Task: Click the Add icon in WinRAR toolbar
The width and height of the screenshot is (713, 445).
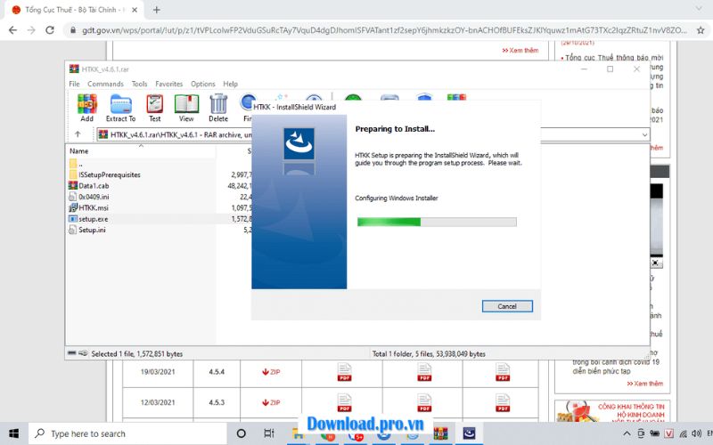Action: click(x=86, y=107)
